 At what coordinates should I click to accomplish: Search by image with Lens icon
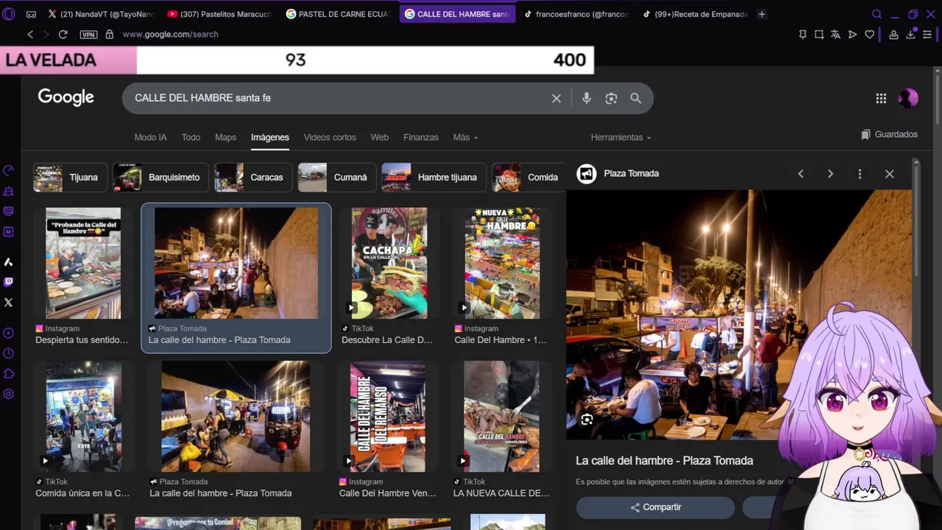tap(611, 98)
